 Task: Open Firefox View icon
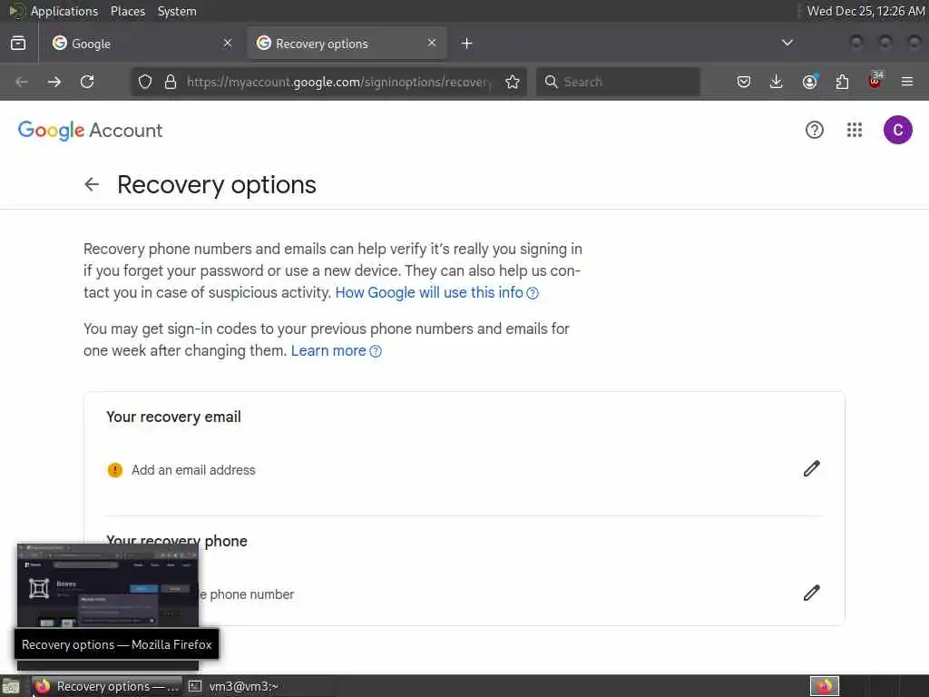coord(18,44)
